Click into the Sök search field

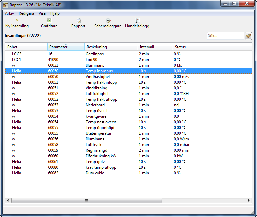pos(226,36)
